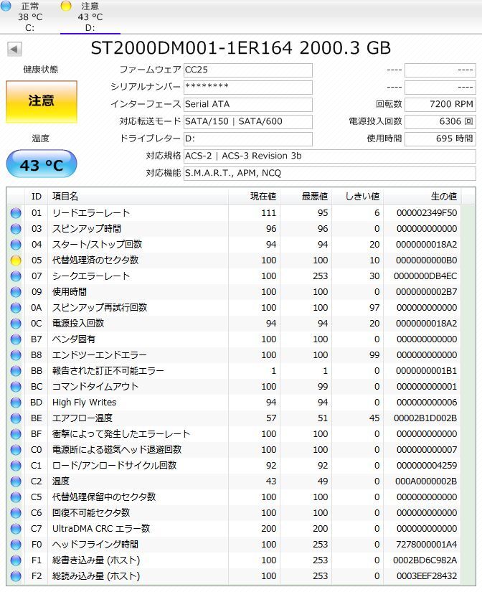
Task: Click the interface field Serial ATA
Action: (x=248, y=104)
